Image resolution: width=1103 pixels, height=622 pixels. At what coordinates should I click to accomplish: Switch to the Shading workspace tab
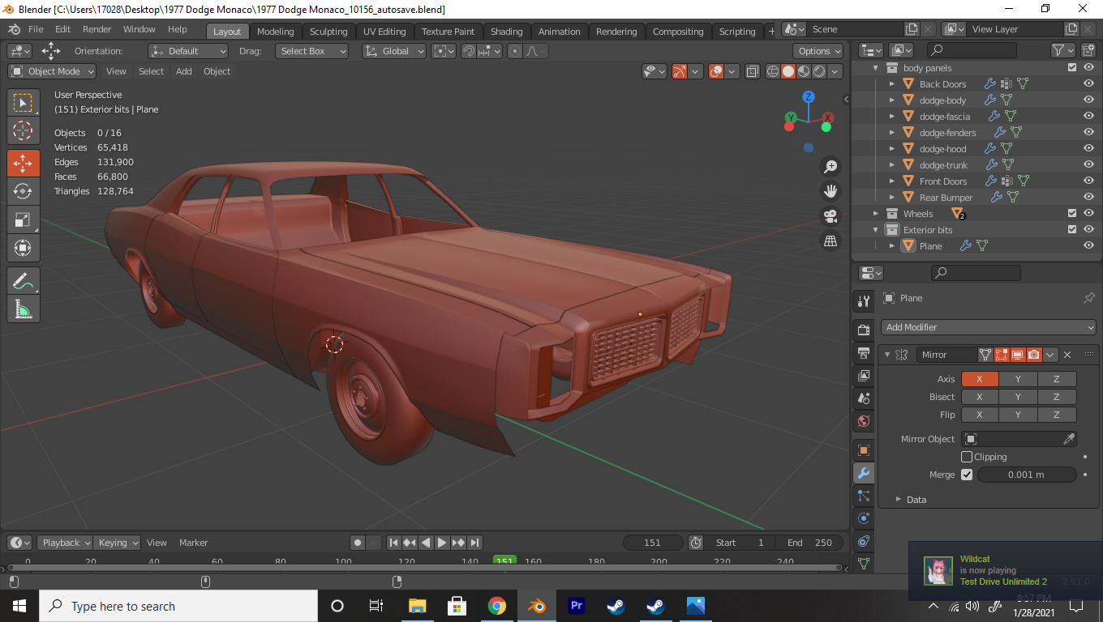click(x=506, y=32)
